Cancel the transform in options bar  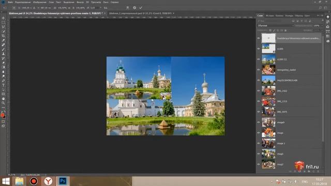click(134, 8)
